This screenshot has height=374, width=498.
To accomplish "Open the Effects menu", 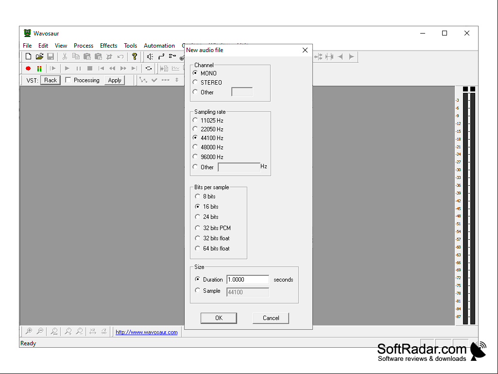I will click(x=109, y=46).
